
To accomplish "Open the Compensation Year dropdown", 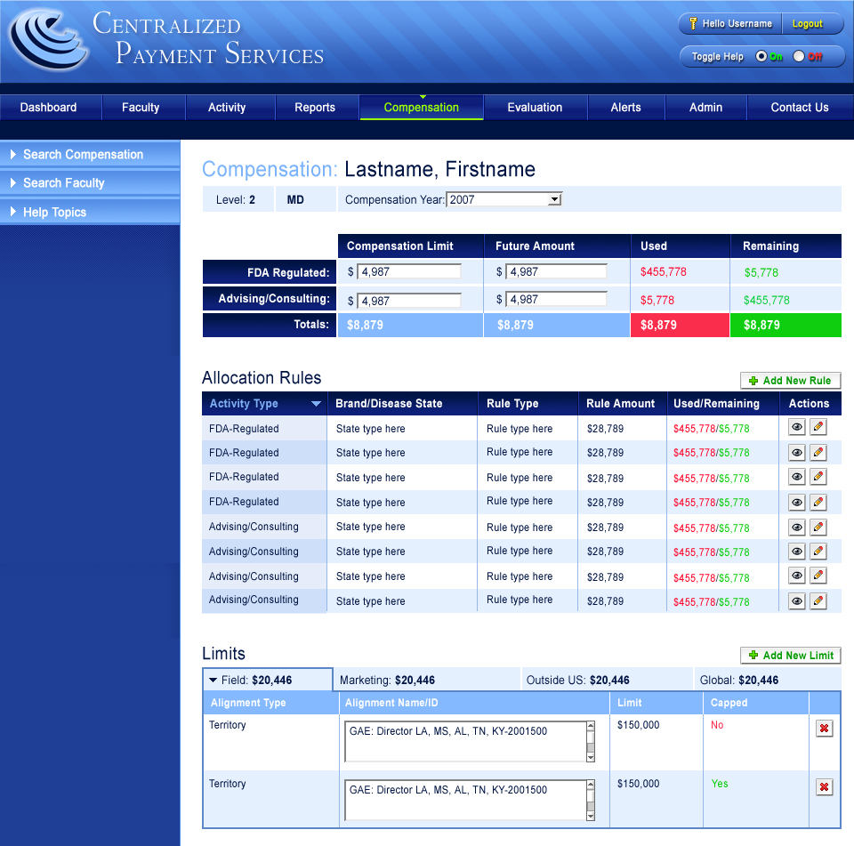I will coord(554,199).
